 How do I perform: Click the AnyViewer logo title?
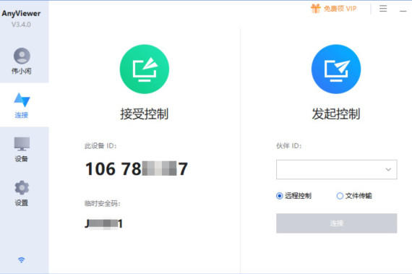tap(21, 14)
